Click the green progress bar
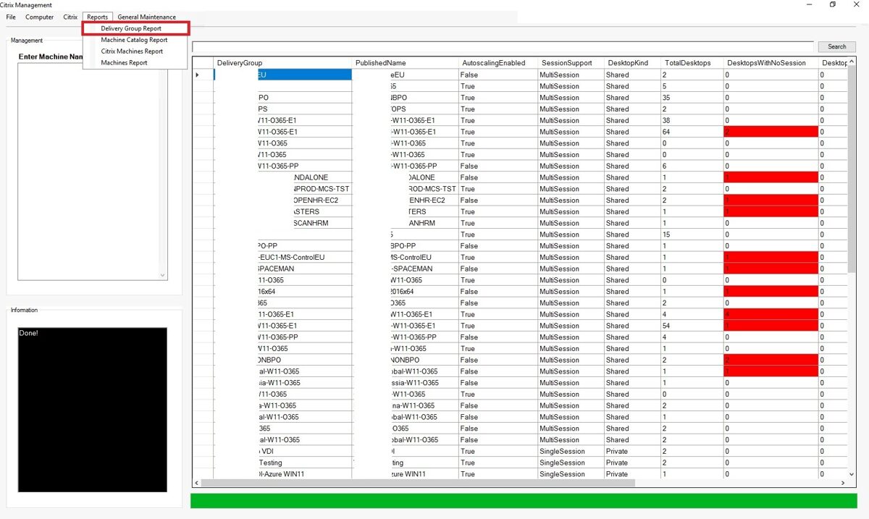 click(524, 501)
